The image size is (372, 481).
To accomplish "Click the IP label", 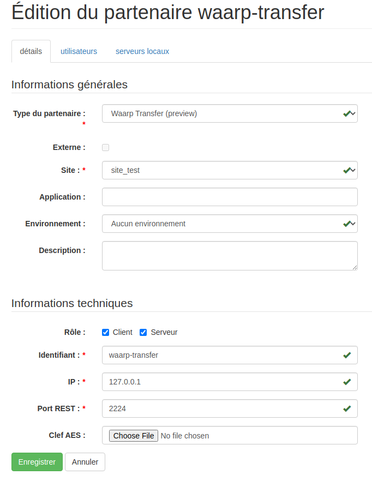I will point(74,382).
